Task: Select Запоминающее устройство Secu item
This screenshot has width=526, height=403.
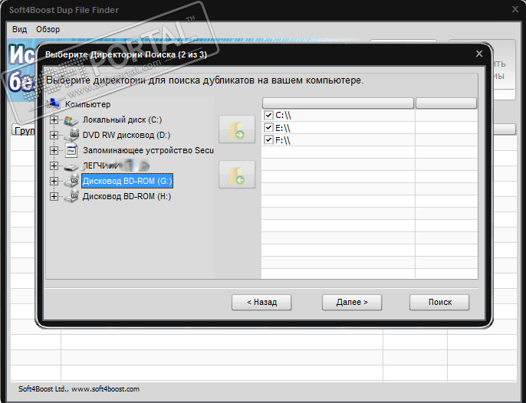Action: pyautogui.click(x=148, y=150)
